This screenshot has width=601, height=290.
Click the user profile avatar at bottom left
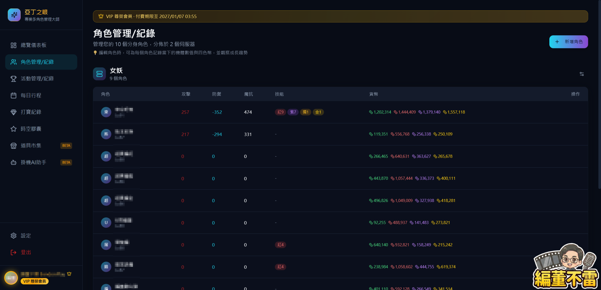[x=11, y=278]
